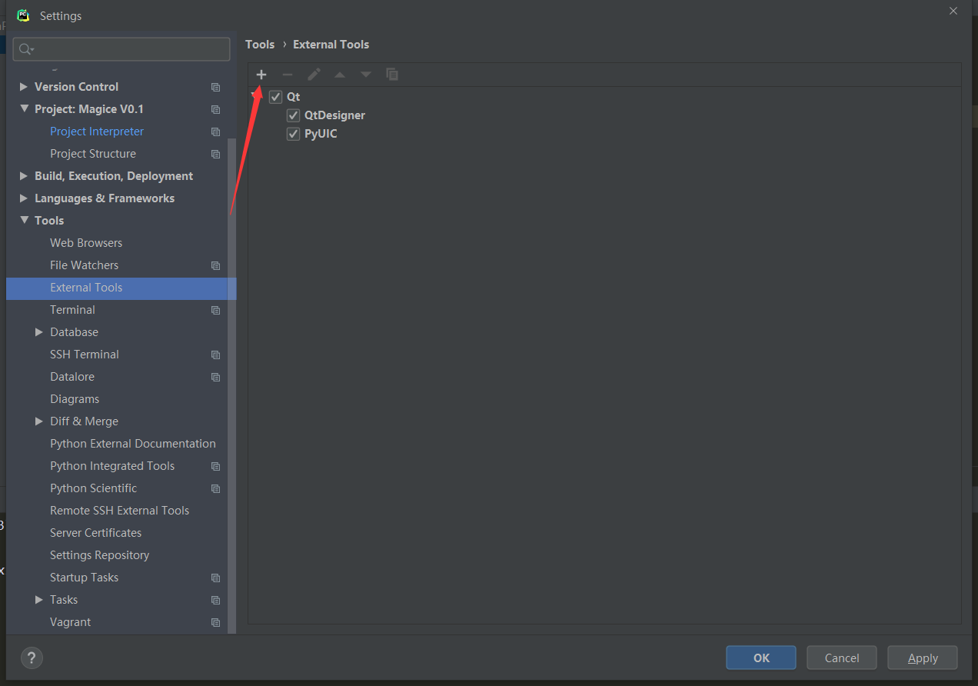978x686 pixels.
Task: Expand the Database subsection
Action: click(x=39, y=332)
